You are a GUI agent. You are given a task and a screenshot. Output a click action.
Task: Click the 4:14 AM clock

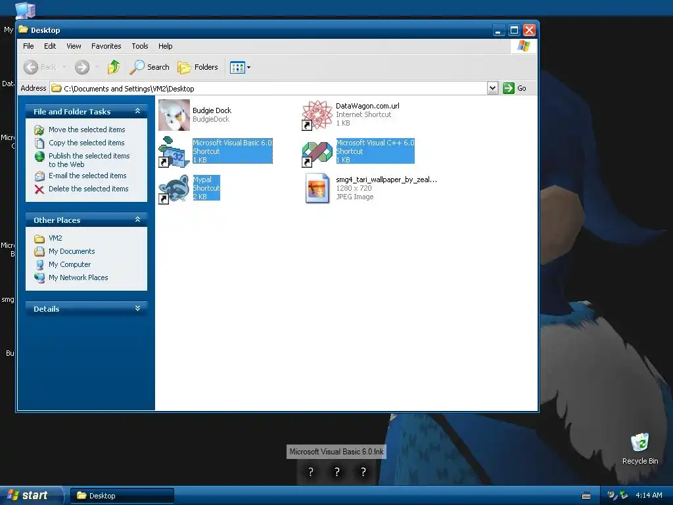point(649,496)
